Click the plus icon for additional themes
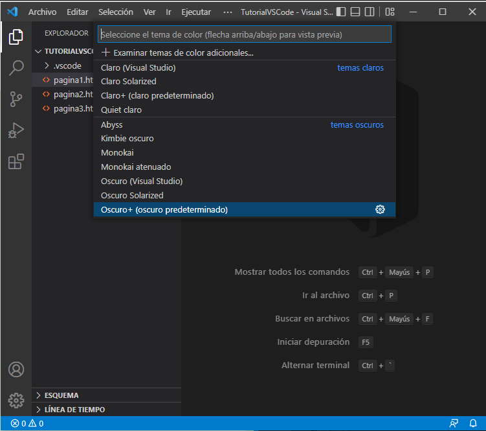 [105, 52]
